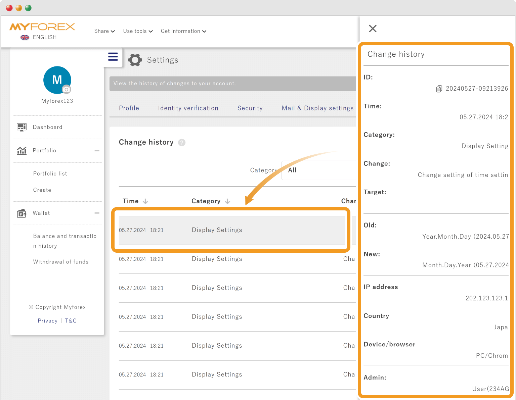Click the Time column header
This screenshot has width=516, height=400.
131,201
